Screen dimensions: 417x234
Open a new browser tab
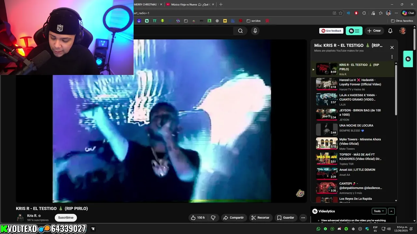(221, 5)
